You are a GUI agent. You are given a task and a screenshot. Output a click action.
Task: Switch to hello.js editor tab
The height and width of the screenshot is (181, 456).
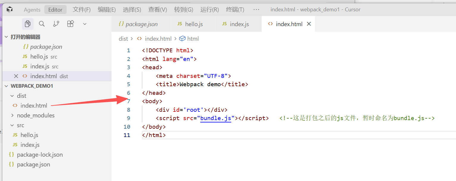(193, 24)
